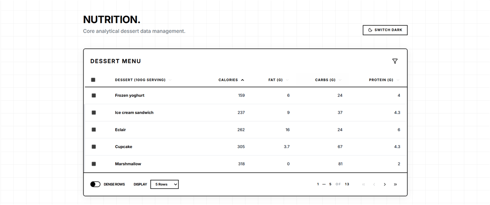Click Cupcake's fat value 3.7
This screenshot has height=205, width=490.
pos(287,147)
